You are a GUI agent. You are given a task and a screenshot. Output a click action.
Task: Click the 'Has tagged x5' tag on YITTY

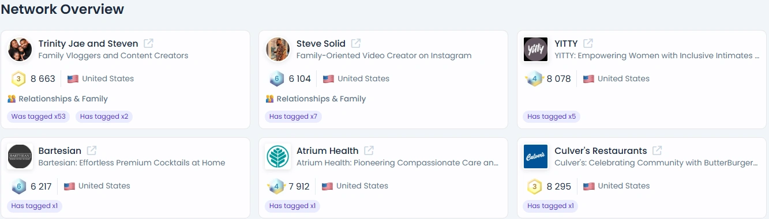click(552, 116)
